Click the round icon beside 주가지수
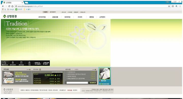Screen dimensions: 183x99 pyautogui.click(x=40, y=69)
